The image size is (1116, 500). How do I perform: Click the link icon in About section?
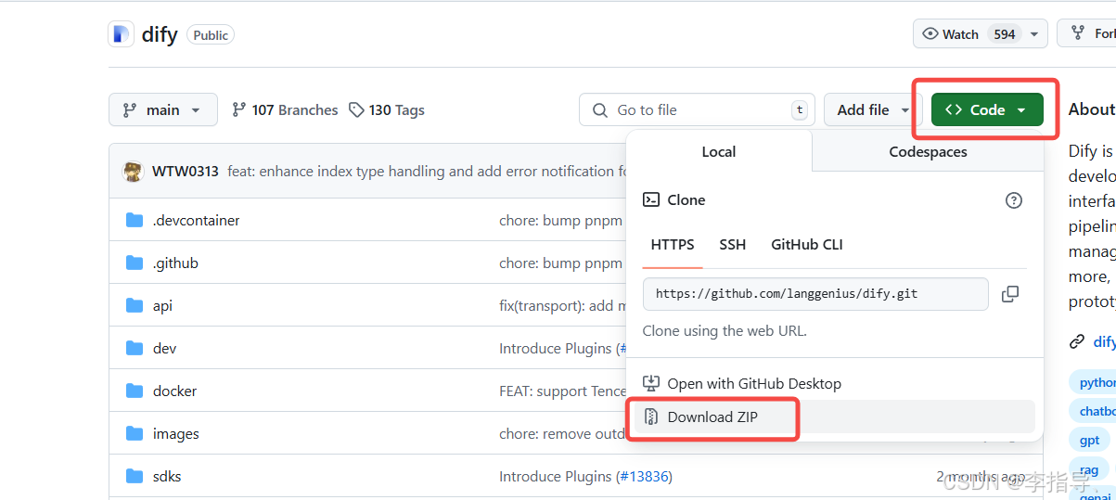coord(1077,341)
